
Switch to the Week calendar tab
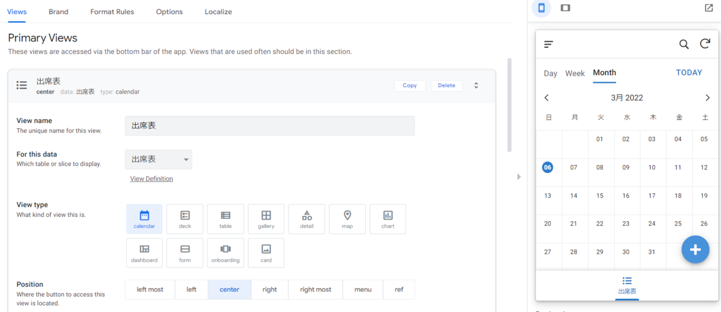[575, 73]
